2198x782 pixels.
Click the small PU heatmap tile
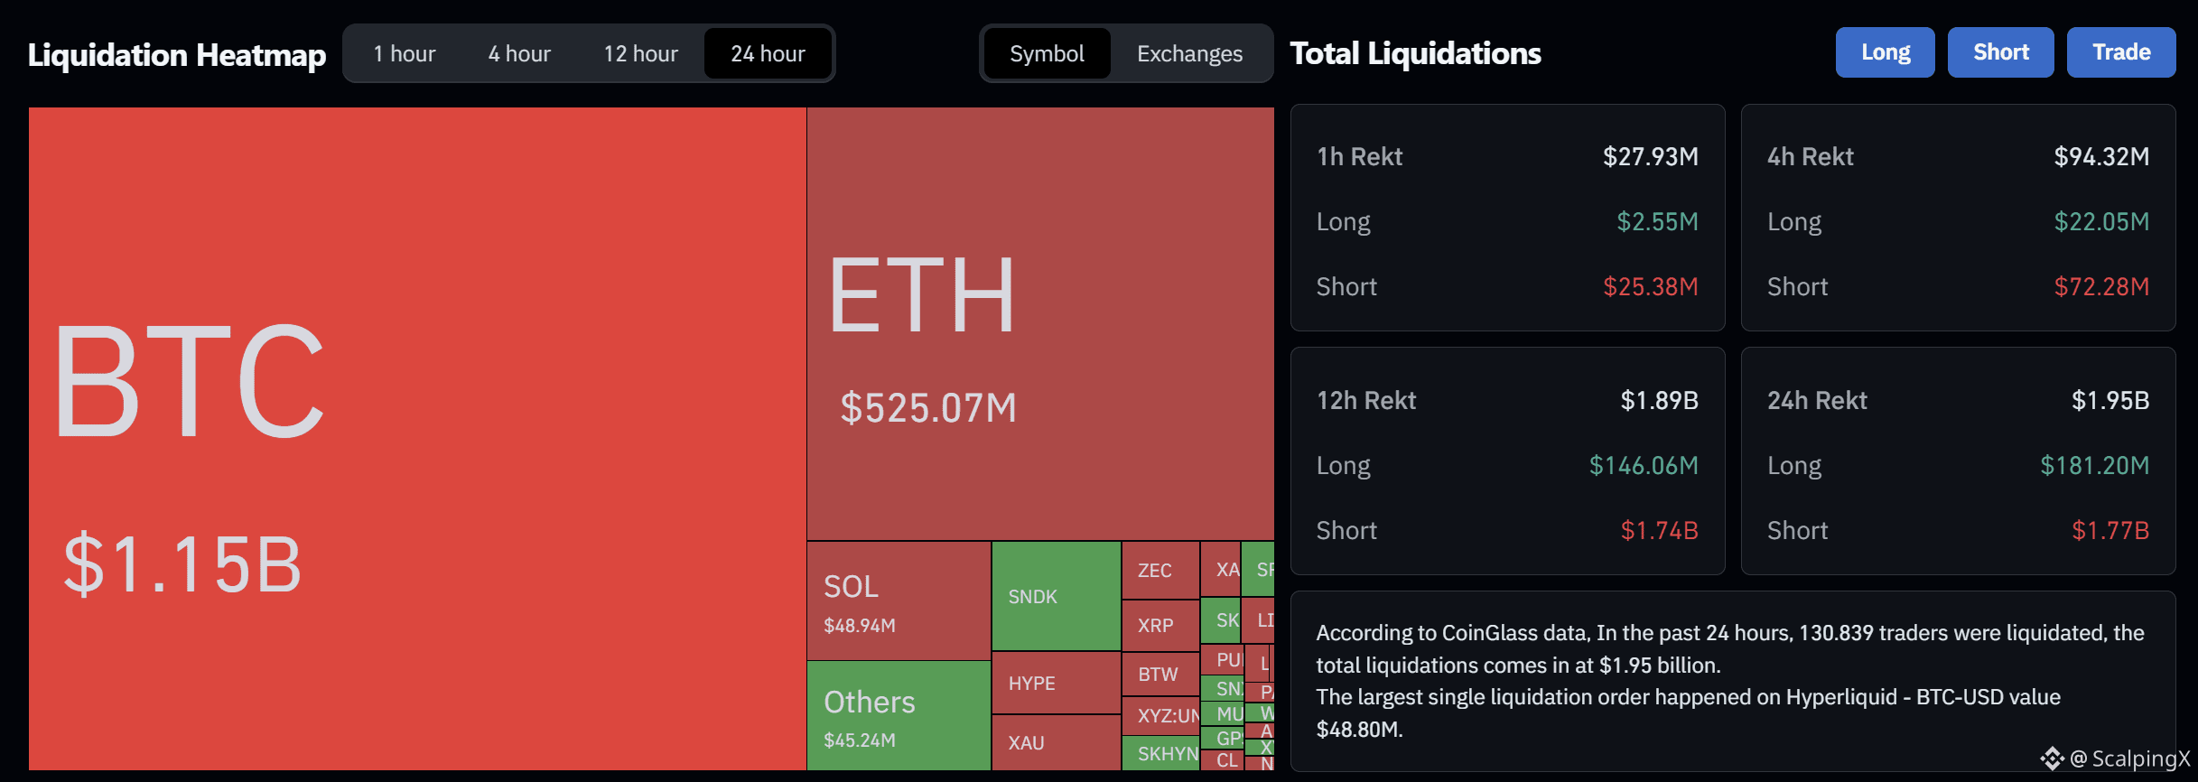(1223, 659)
